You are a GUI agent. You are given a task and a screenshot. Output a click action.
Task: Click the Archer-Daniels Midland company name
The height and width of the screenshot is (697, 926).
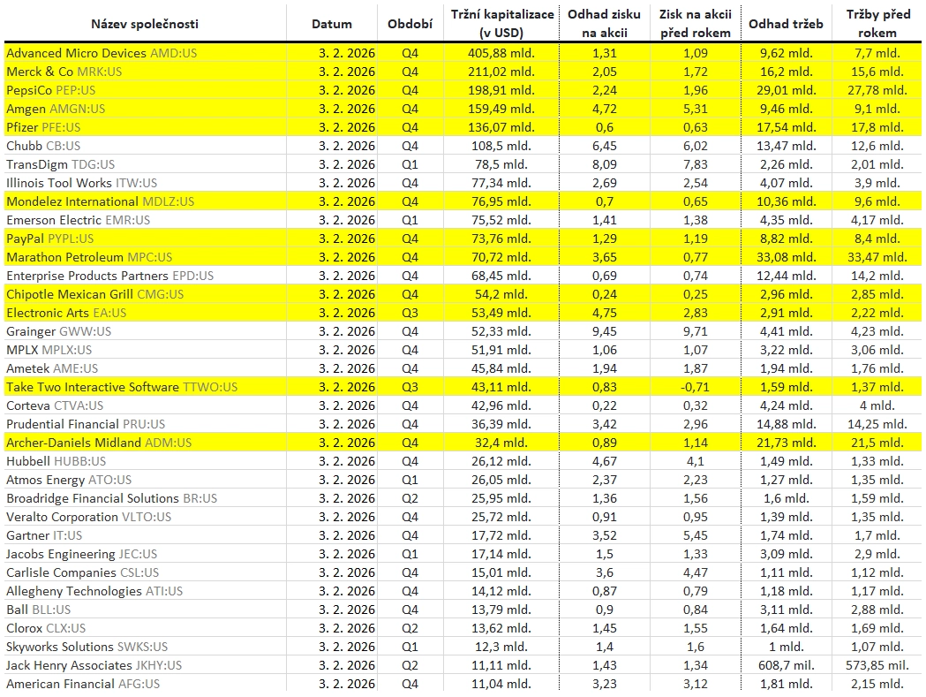99,443
